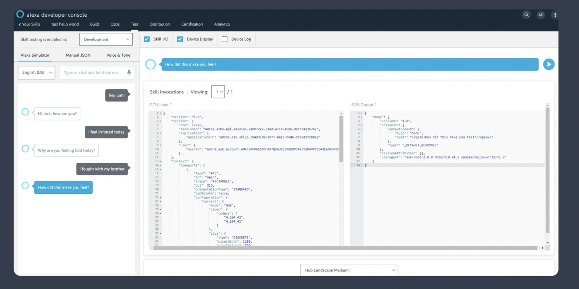
Task: Click the JSON Output panel vertical scrollbar
Action: click(547, 170)
